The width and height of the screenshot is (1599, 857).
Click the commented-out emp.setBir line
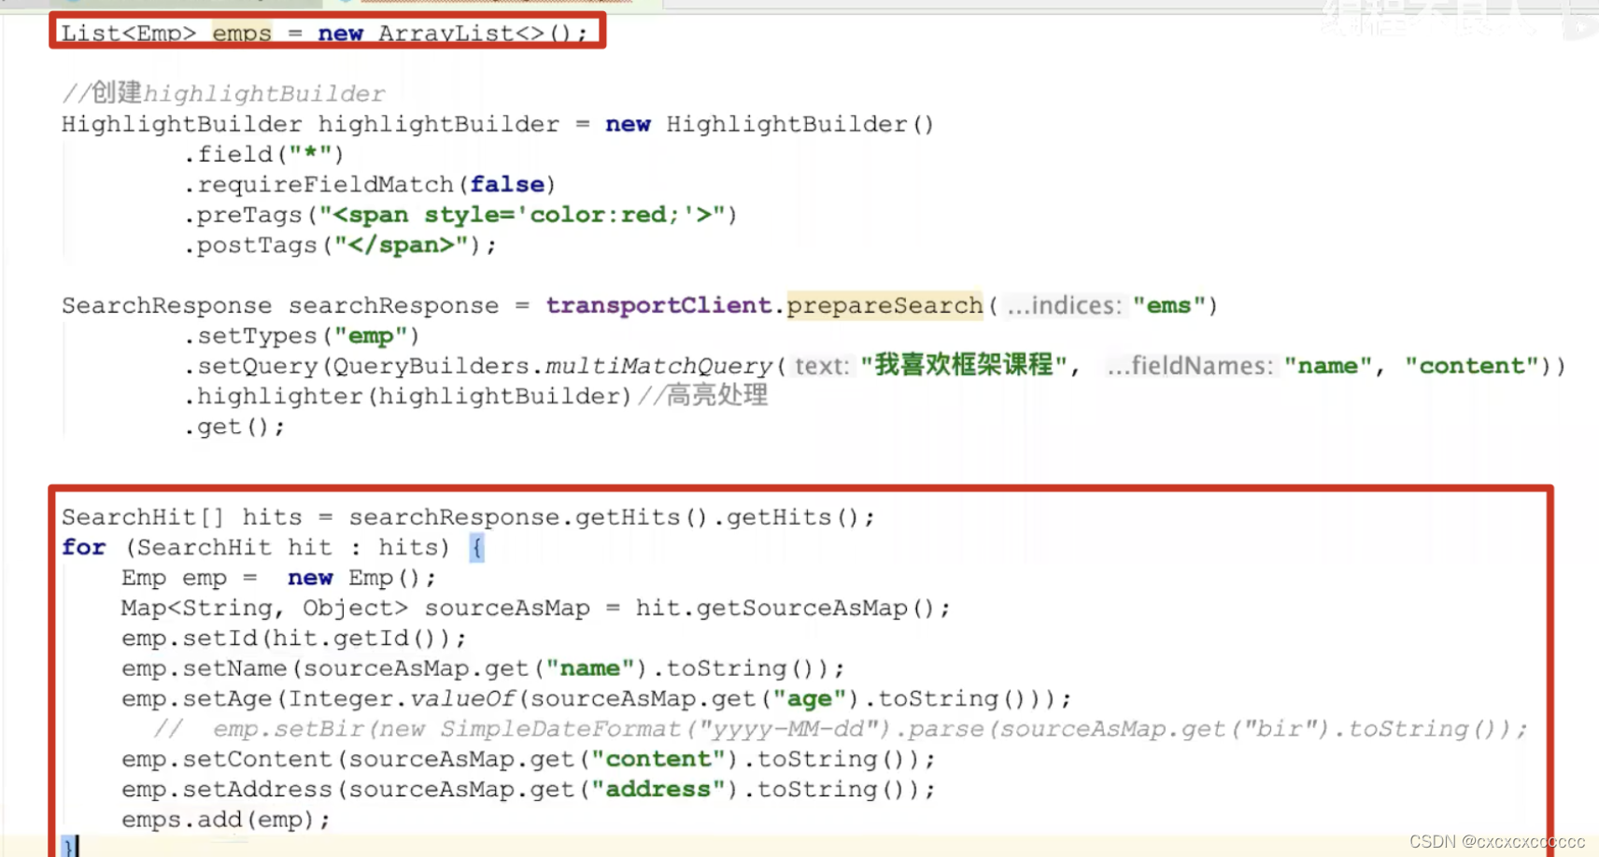(x=841, y=729)
